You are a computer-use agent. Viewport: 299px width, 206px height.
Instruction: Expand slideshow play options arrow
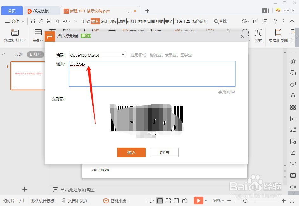point(206,201)
